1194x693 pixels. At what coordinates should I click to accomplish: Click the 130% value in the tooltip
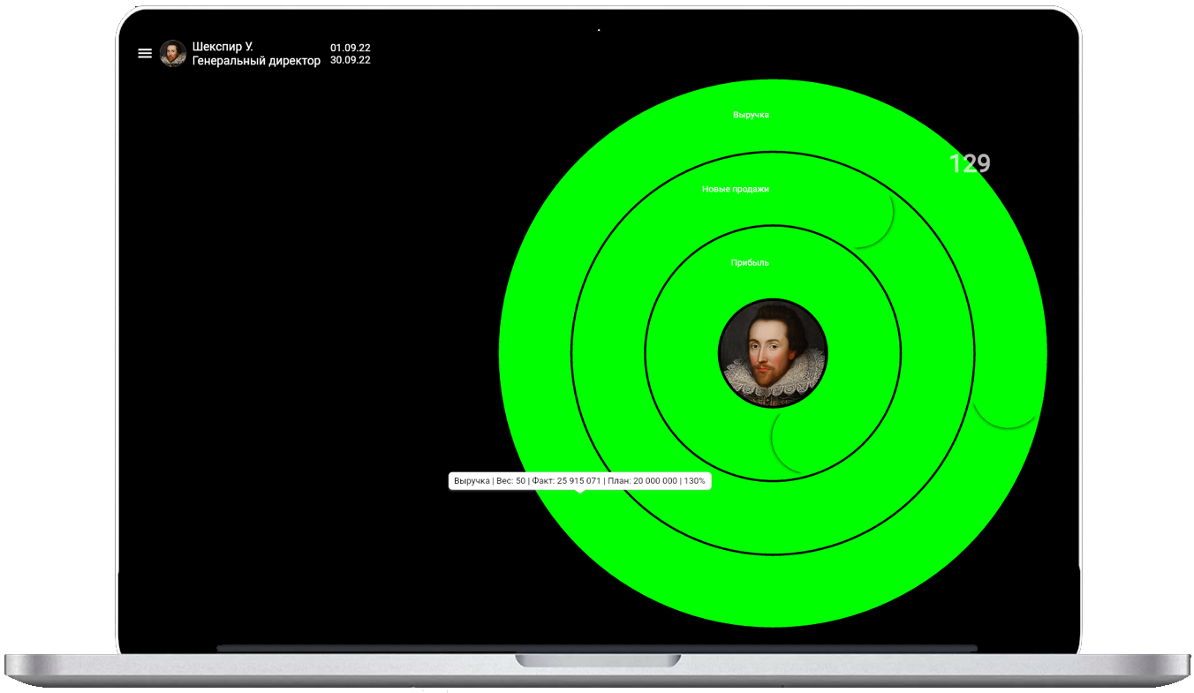(x=694, y=481)
